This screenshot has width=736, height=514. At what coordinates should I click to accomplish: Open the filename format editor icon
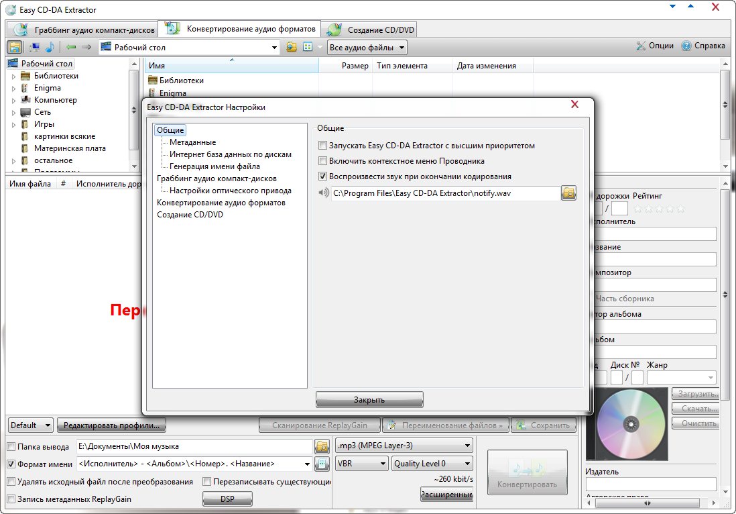click(322, 464)
